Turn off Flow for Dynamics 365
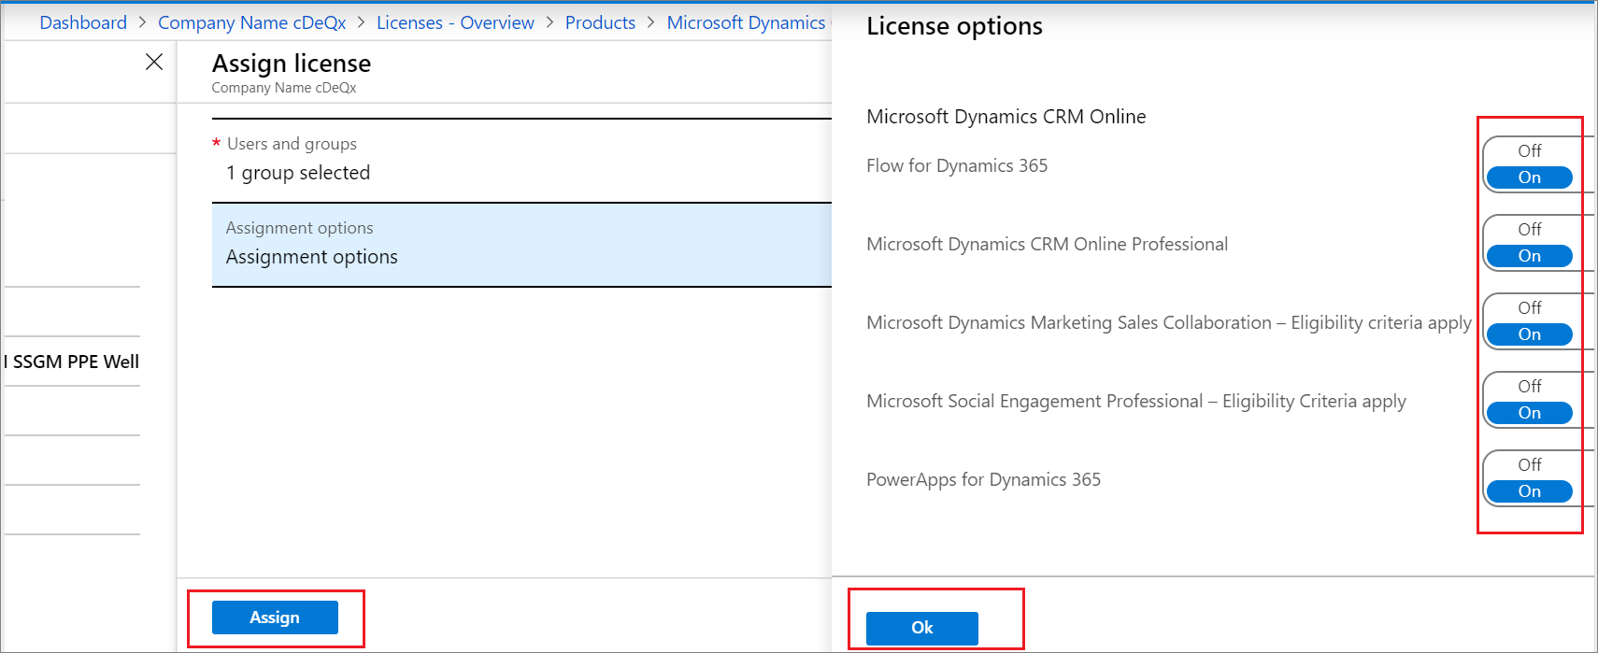 tap(1529, 151)
